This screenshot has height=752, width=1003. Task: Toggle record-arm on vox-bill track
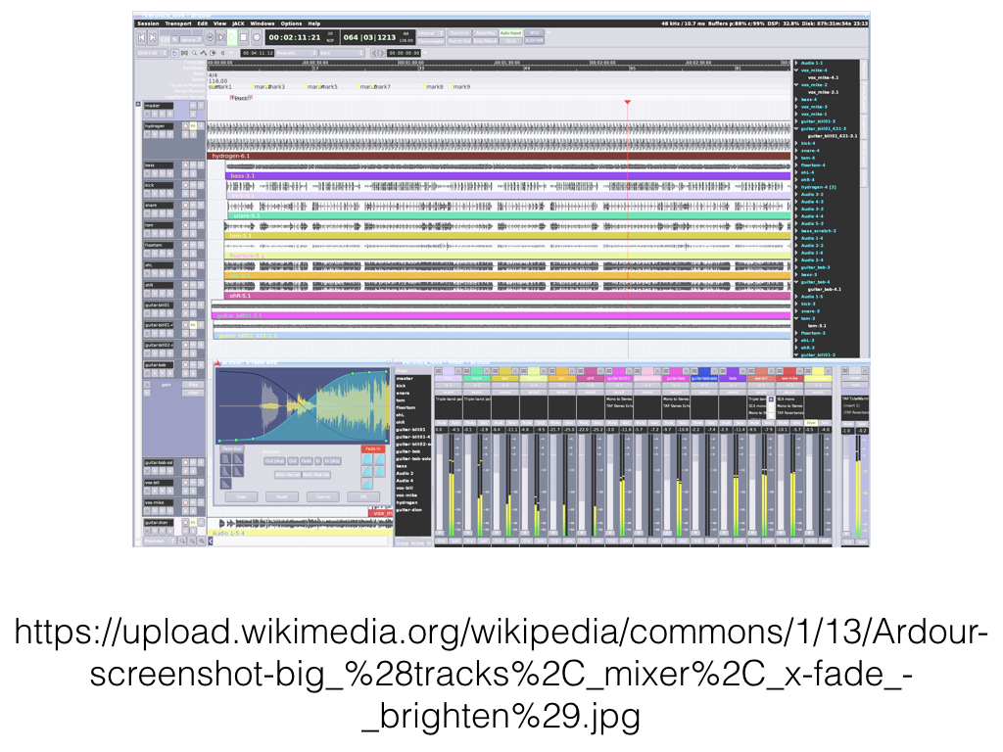click(185, 482)
